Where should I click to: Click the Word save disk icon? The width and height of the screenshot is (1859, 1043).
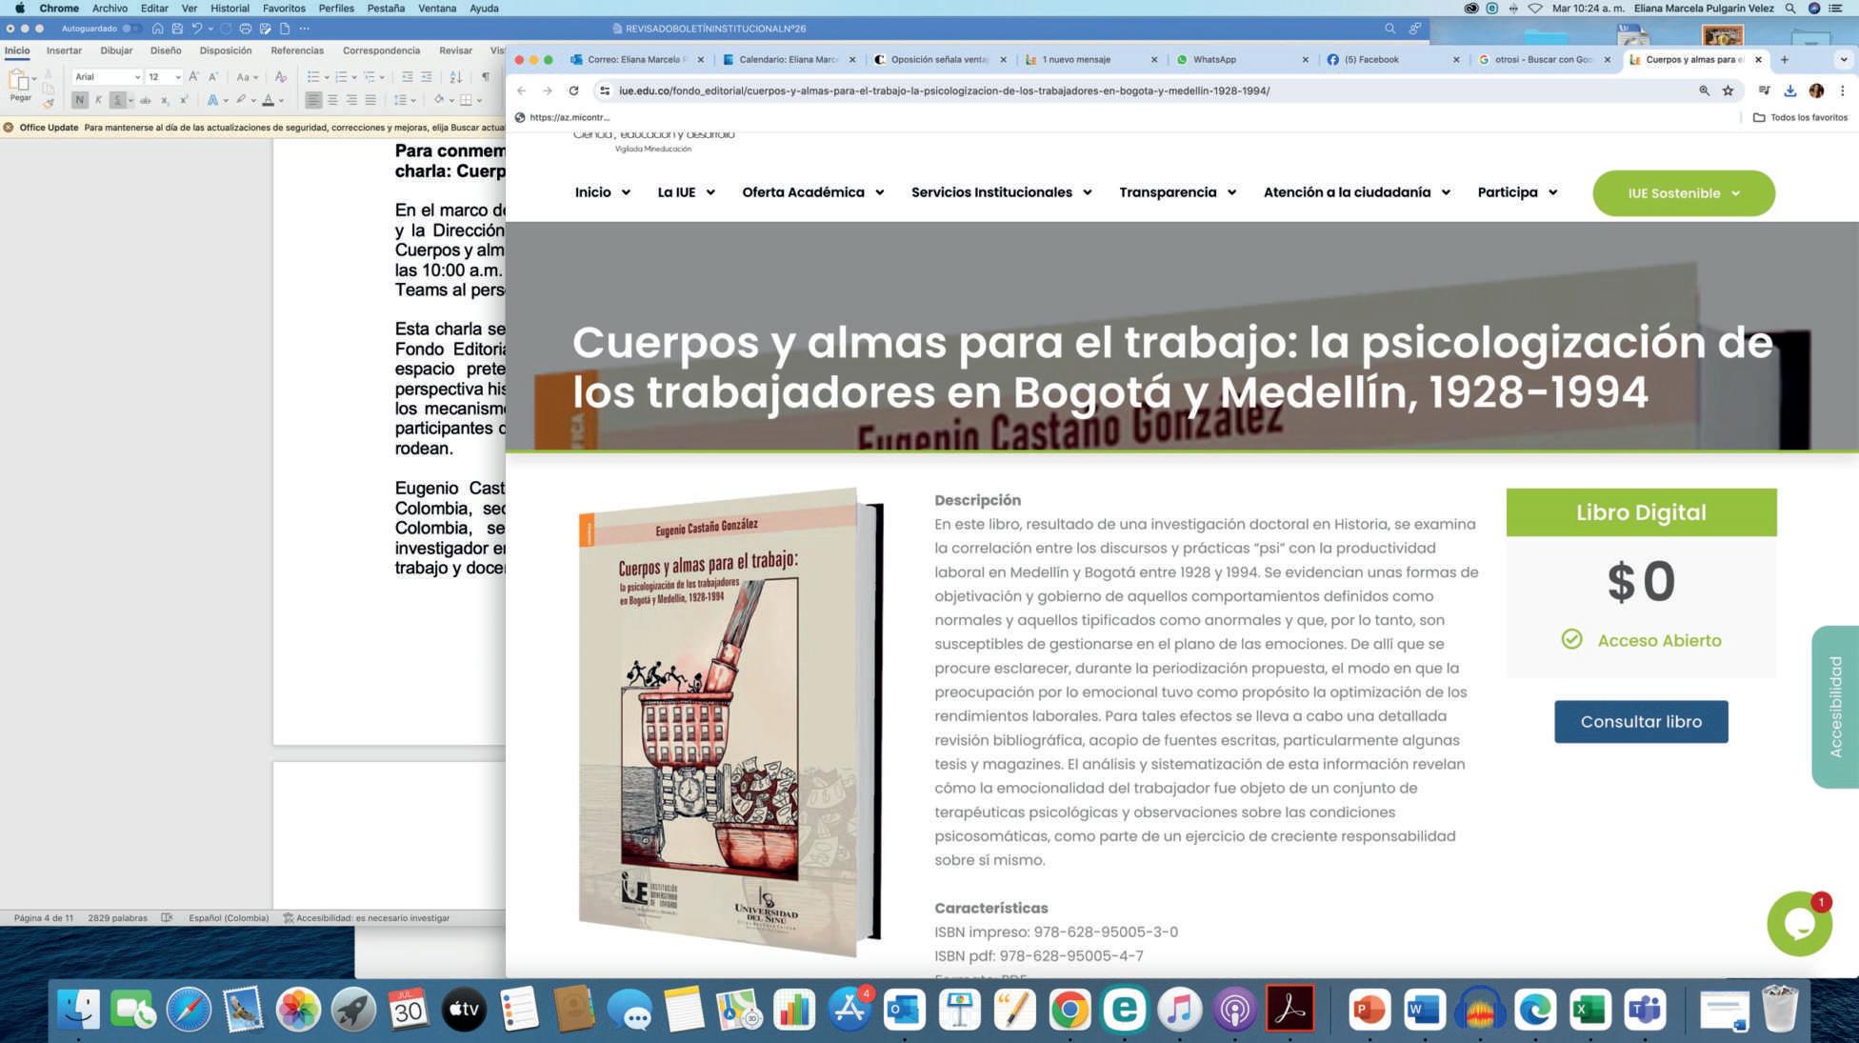point(177,29)
